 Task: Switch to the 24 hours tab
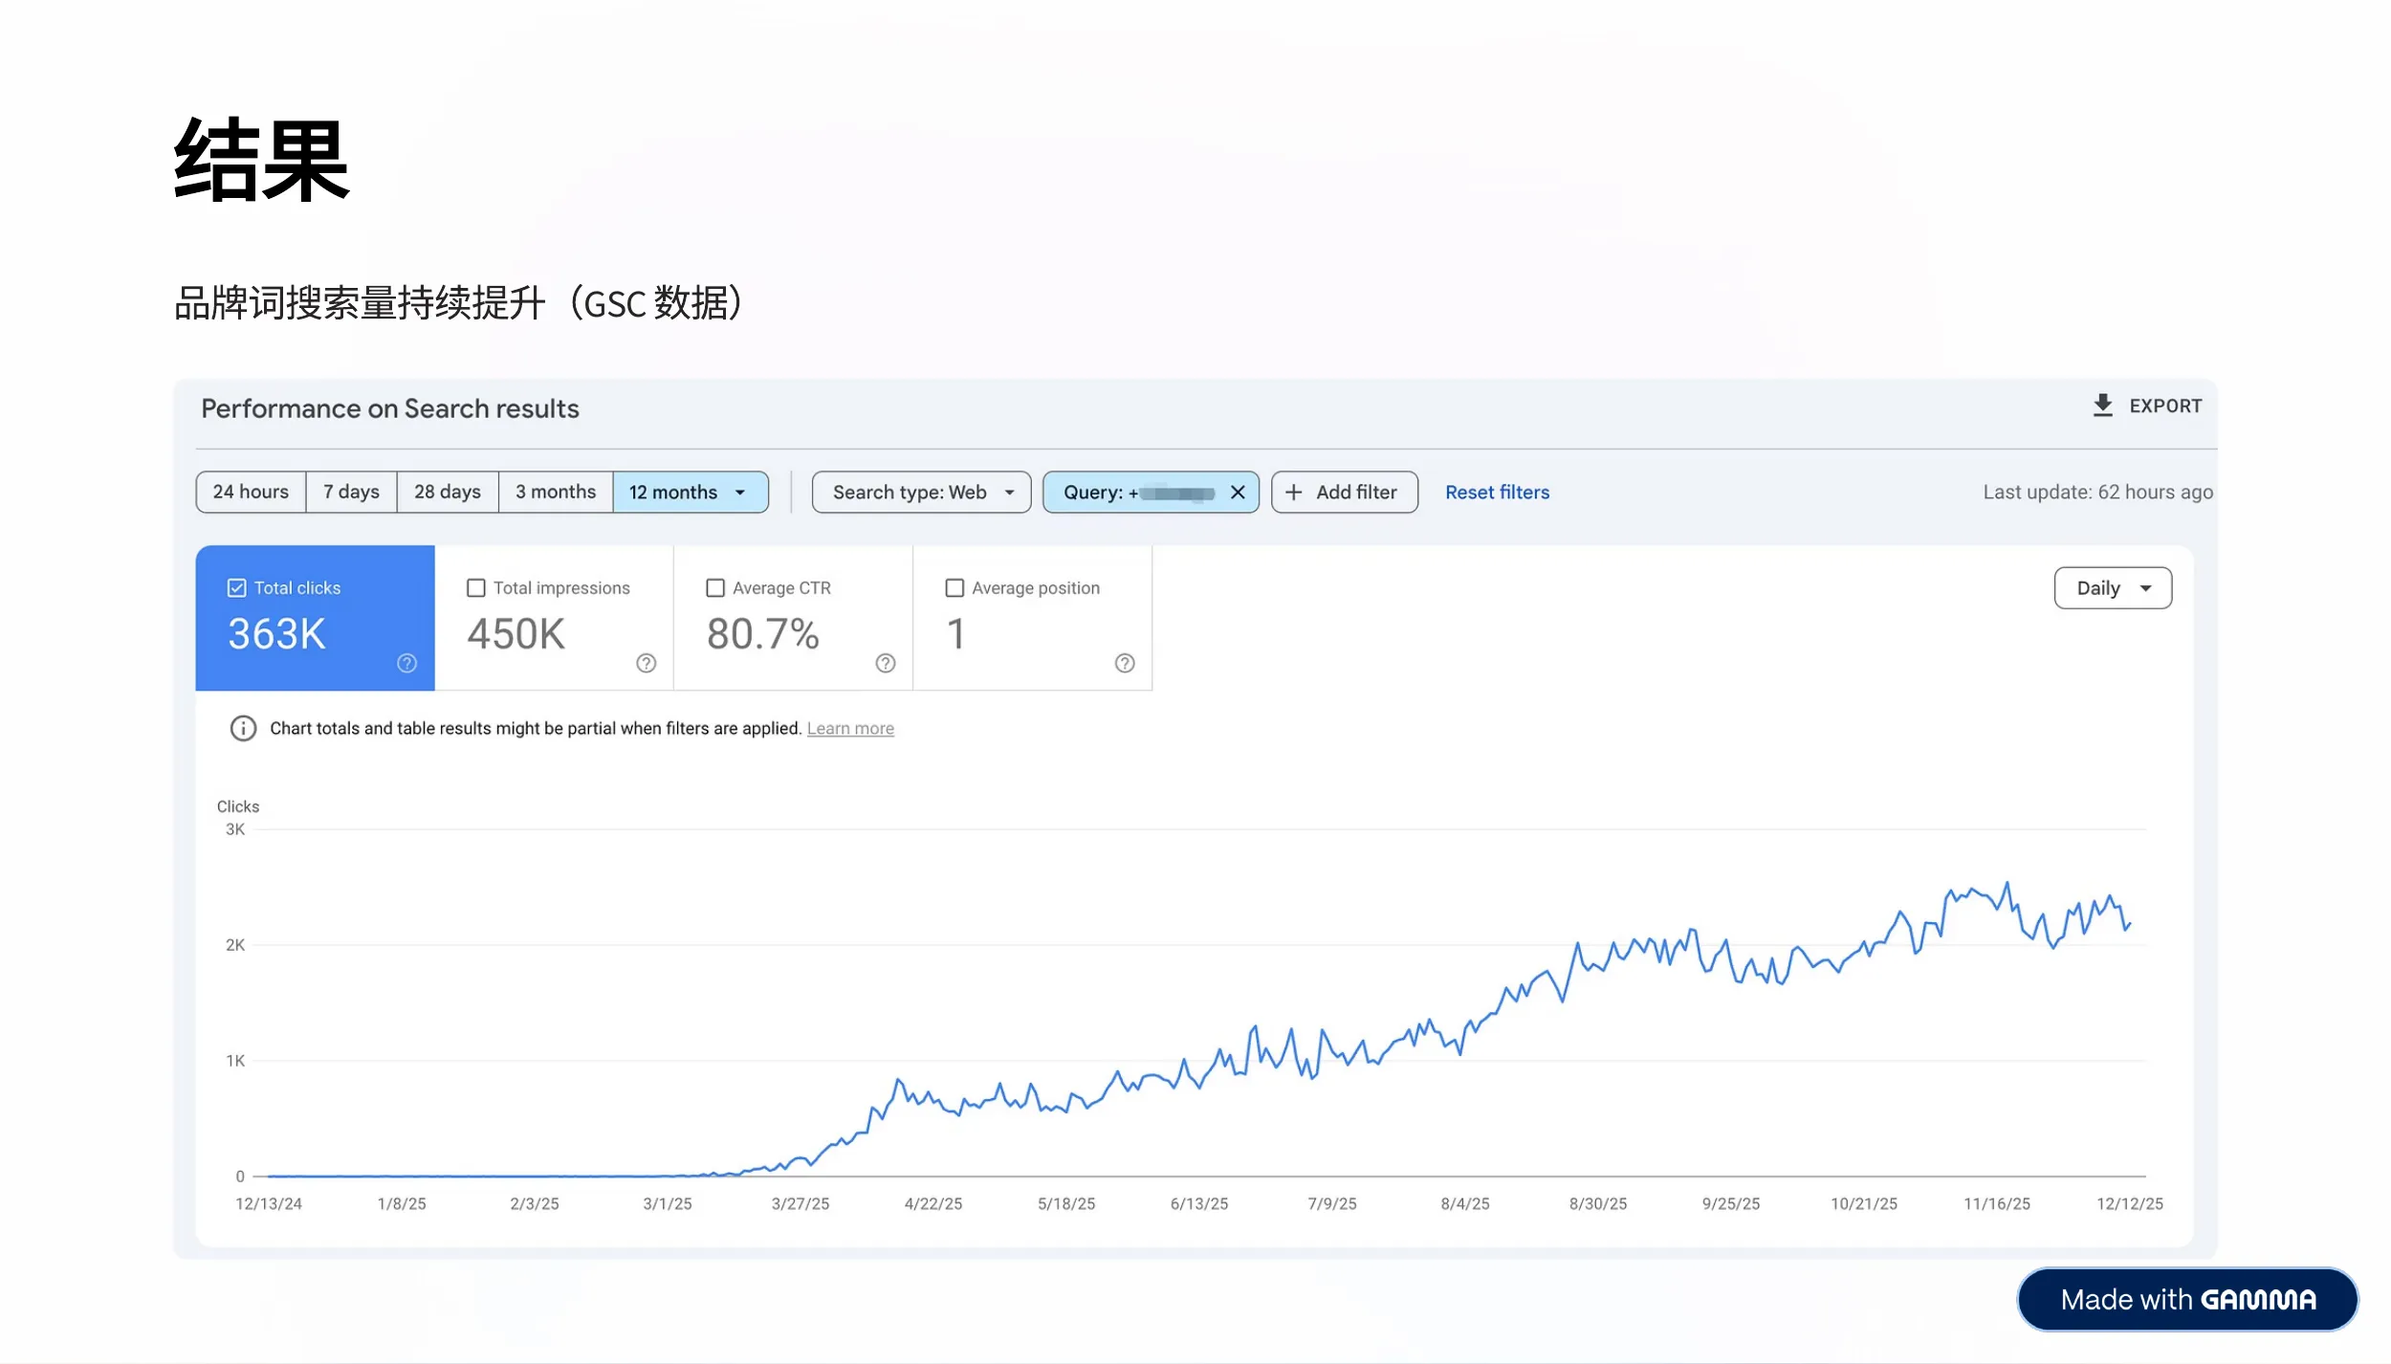(250, 492)
